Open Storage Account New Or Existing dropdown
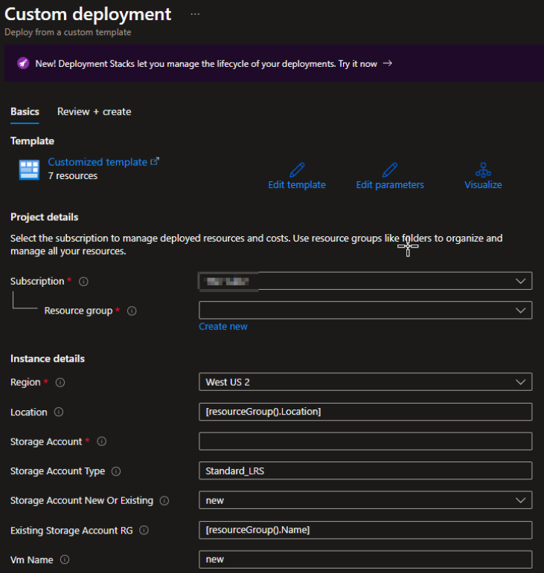The height and width of the screenshot is (573, 544). click(x=365, y=500)
